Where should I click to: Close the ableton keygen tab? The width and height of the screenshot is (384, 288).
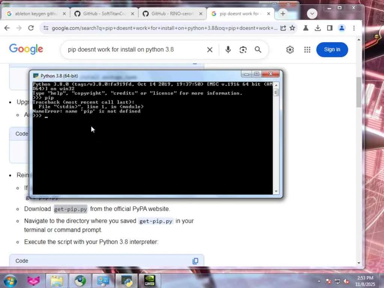(x=64, y=14)
